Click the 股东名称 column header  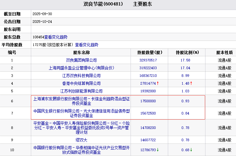81,52
